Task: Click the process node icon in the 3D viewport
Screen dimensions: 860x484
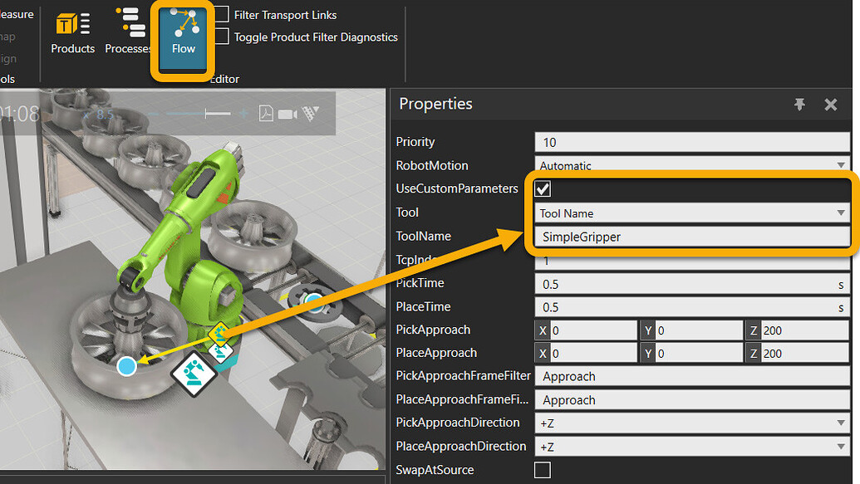Action: [x=193, y=375]
